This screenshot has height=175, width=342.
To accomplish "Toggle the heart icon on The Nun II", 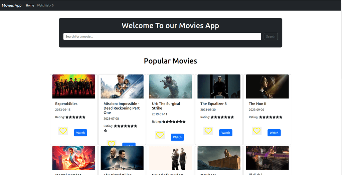I will coord(257,131).
